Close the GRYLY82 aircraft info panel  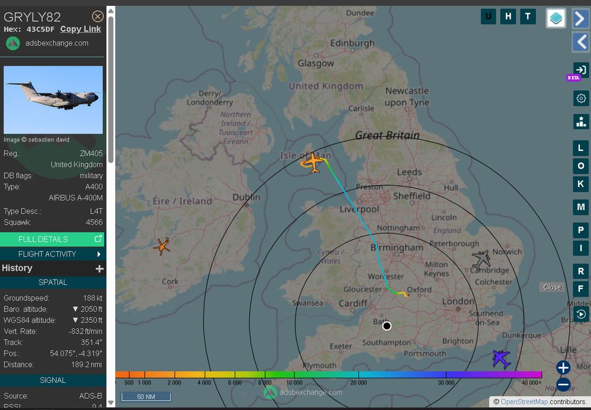coord(98,16)
